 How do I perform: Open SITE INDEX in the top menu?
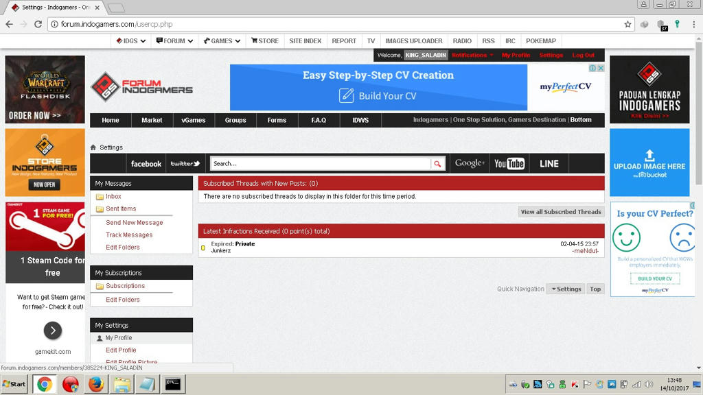[306, 40]
